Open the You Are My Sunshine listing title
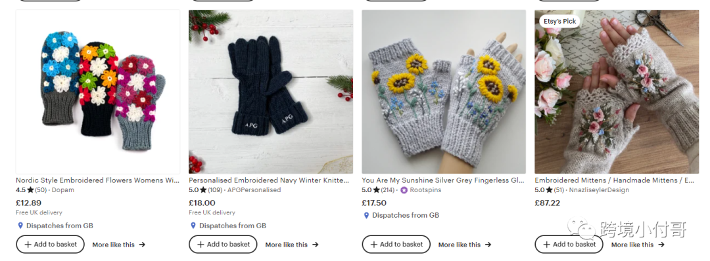This screenshot has height=261, width=710. (x=443, y=180)
